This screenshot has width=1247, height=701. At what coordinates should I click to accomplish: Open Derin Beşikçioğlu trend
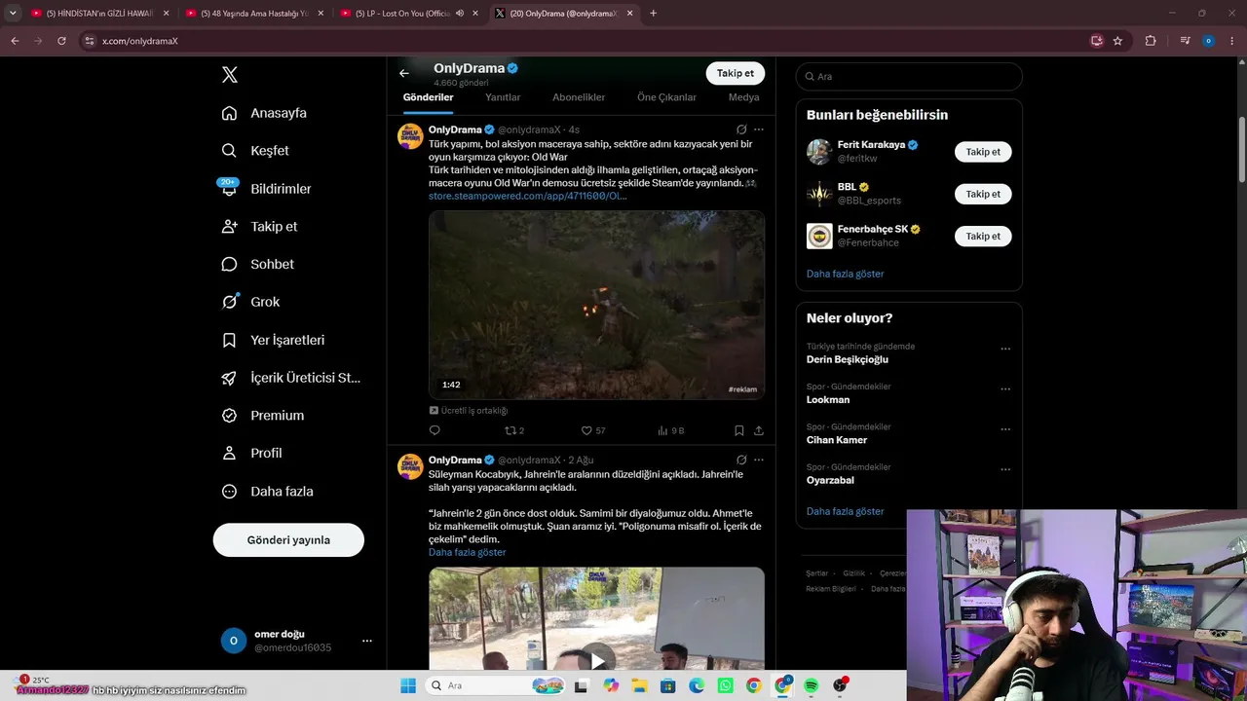[x=847, y=359]
